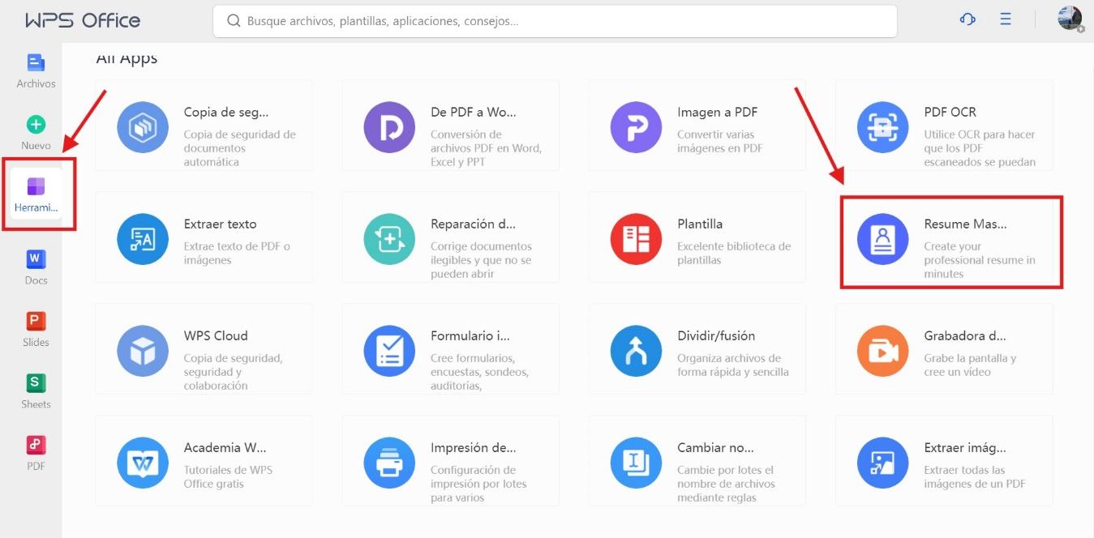Screen dimensions: 1094x538
Task: Click 'Grabe la pantalla y cree un vídeo'
Action: 970,365
